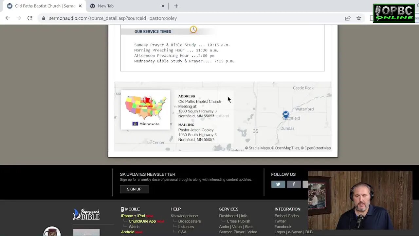Open the Paperback Bible logo link
419x236 pixels.
[x=86, y=214]
